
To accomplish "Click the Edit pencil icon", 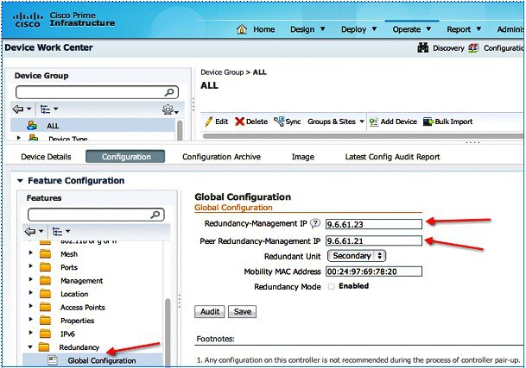I will [x=208, y=122].
